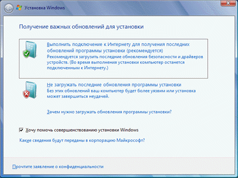
Task: Open "Зачем нужно загружать обновления программы установки?" link
Action: coord(109,112)
